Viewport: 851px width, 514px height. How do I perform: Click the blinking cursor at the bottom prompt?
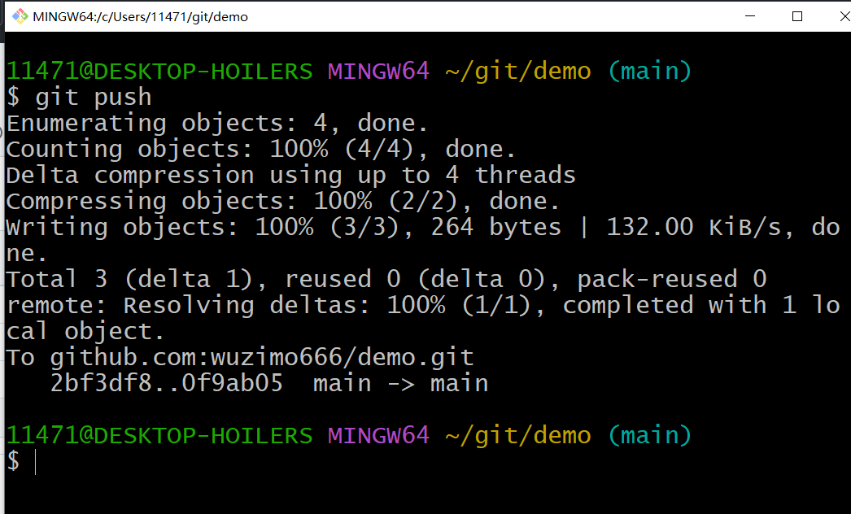point(36,461)
